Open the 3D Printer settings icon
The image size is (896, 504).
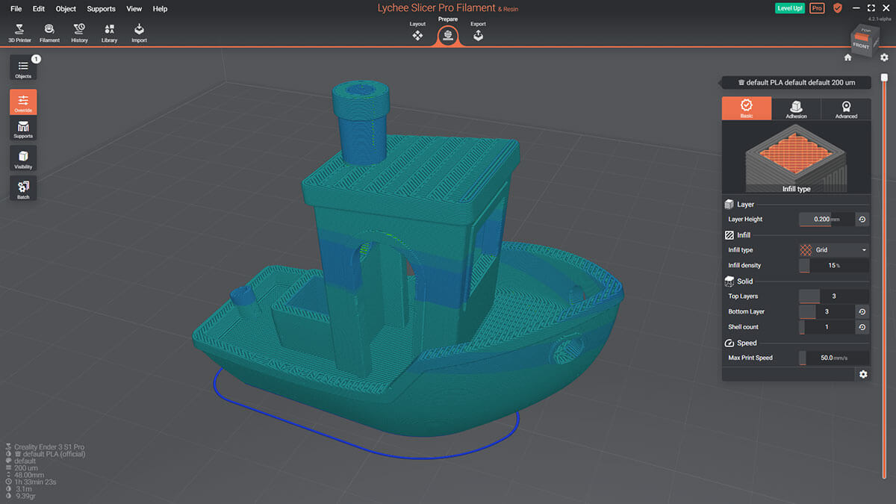19,31
